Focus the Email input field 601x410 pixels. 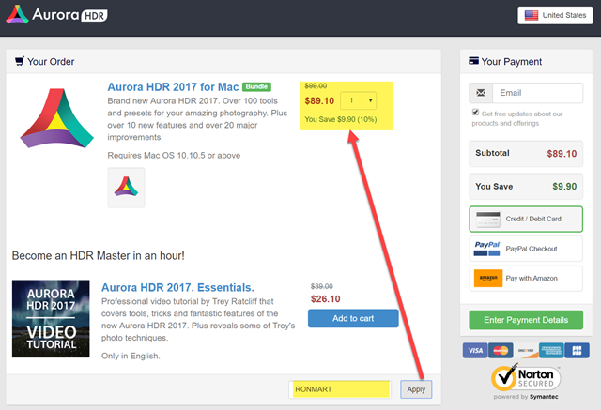pos(537,93)
